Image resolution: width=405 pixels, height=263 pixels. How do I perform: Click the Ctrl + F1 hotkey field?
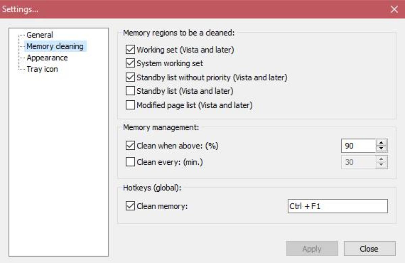tap(337, 206)
